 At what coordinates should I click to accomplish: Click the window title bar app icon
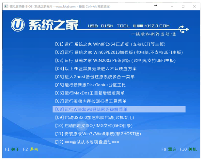click(6, 6)
